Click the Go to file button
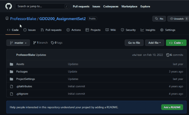 click(134, 43)
